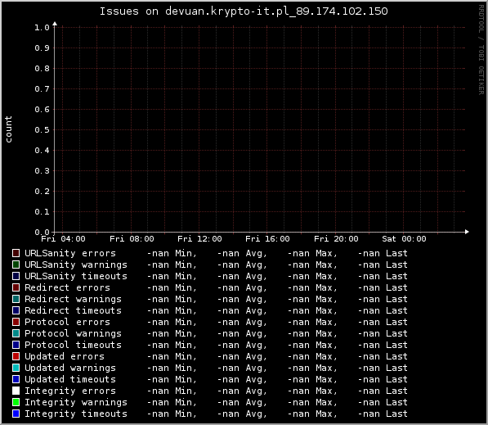
Task: Select the white Integrity errors swatch
Action: 16,391
